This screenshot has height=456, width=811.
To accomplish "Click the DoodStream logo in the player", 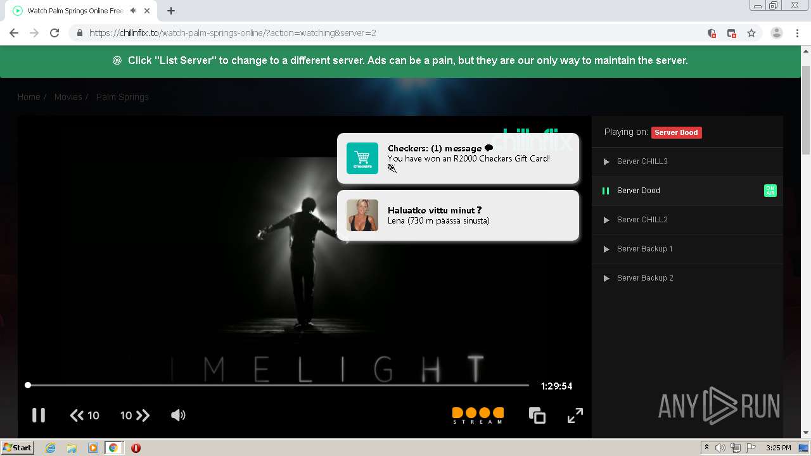I will click(478, 415).
